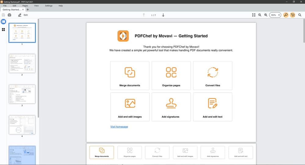The height and width of the screenshot is (165, 305).
Task: Click the thumbnail panel scrollbar
Action: [x=38, y=68]
